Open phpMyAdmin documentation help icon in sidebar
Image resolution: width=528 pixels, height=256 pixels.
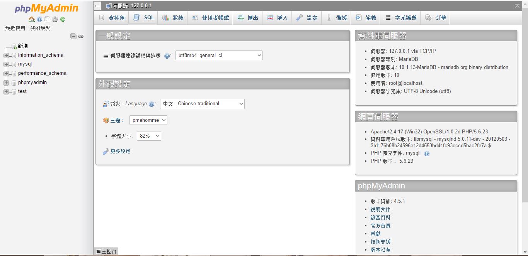(x=39, y=19)
